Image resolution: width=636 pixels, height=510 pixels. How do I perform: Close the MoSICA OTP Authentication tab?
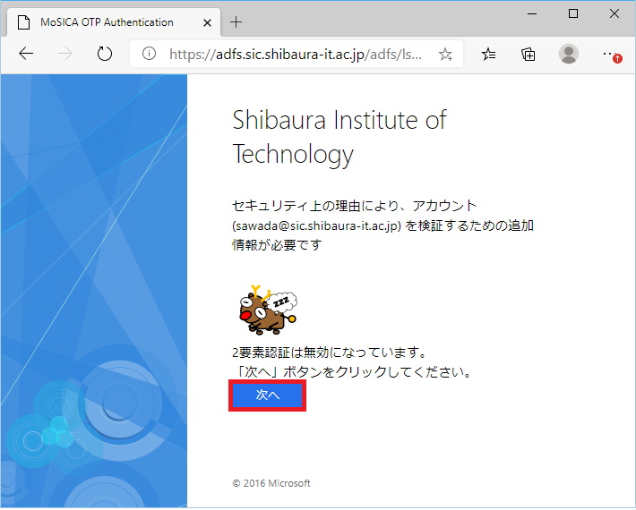[x=207, y=22]
